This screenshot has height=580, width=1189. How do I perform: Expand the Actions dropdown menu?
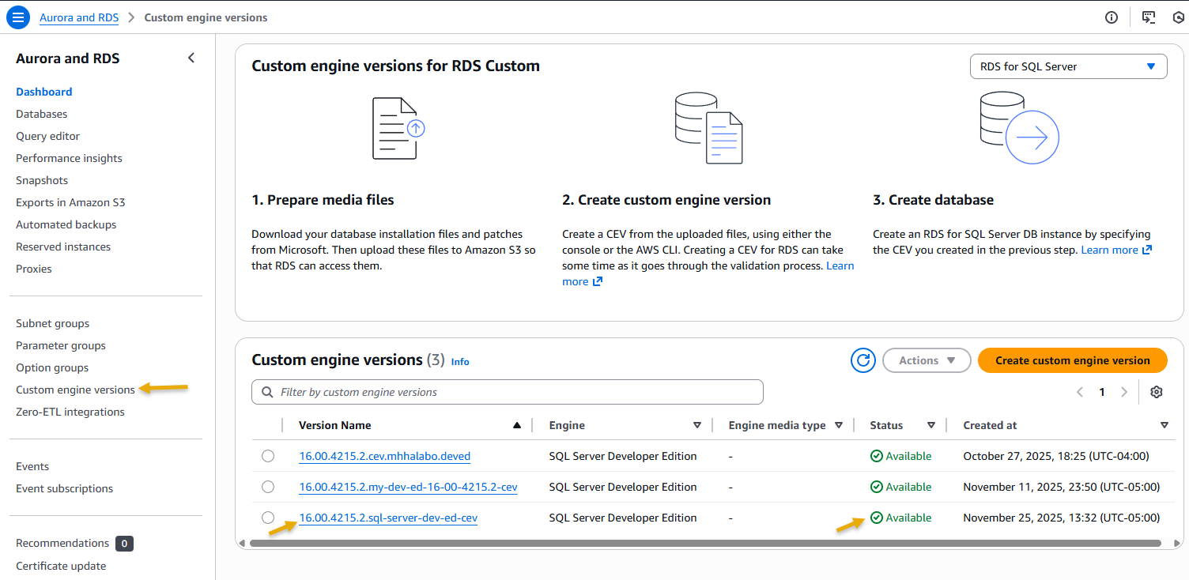click(x=926, y=360)
